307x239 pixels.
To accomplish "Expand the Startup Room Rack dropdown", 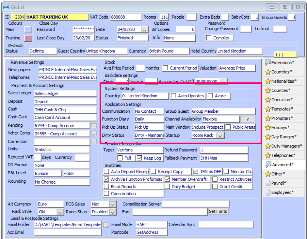I will pyautogui.click(x=220, y=135).
